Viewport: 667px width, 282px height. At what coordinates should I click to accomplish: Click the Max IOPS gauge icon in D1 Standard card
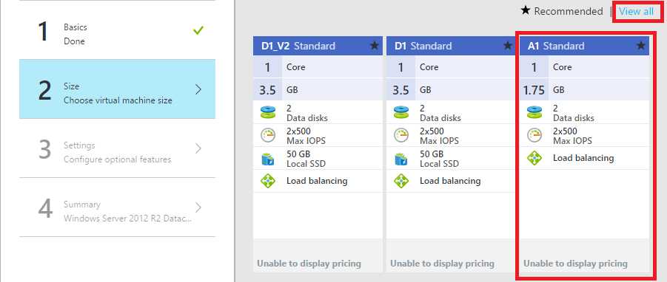401,135
